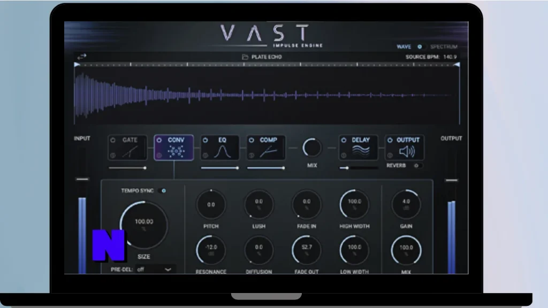Screen dimensions: 548x308
Task: Switch the display to WAVE view label
Action: [x=404, y=47]
